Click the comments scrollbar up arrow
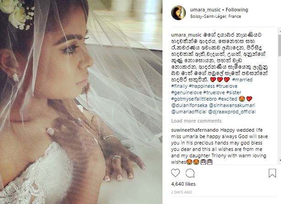Screen dimensions: 281x204 [x=280, y=31]
